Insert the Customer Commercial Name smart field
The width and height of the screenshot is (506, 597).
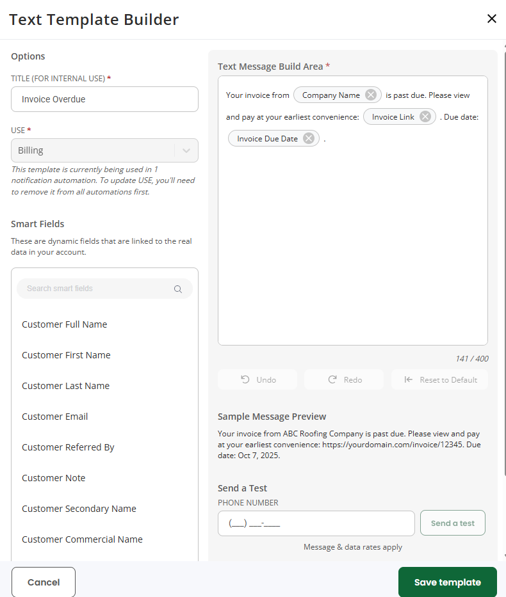click(x=82, y=539)
